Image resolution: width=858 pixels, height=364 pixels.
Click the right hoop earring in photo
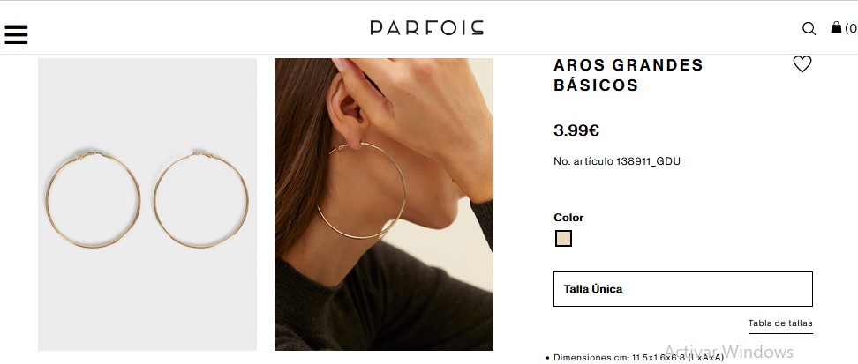tap(201, 200)
